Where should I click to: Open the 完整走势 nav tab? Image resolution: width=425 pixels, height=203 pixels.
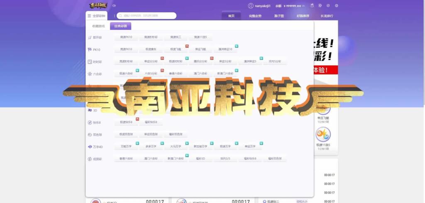pos(255,16)
